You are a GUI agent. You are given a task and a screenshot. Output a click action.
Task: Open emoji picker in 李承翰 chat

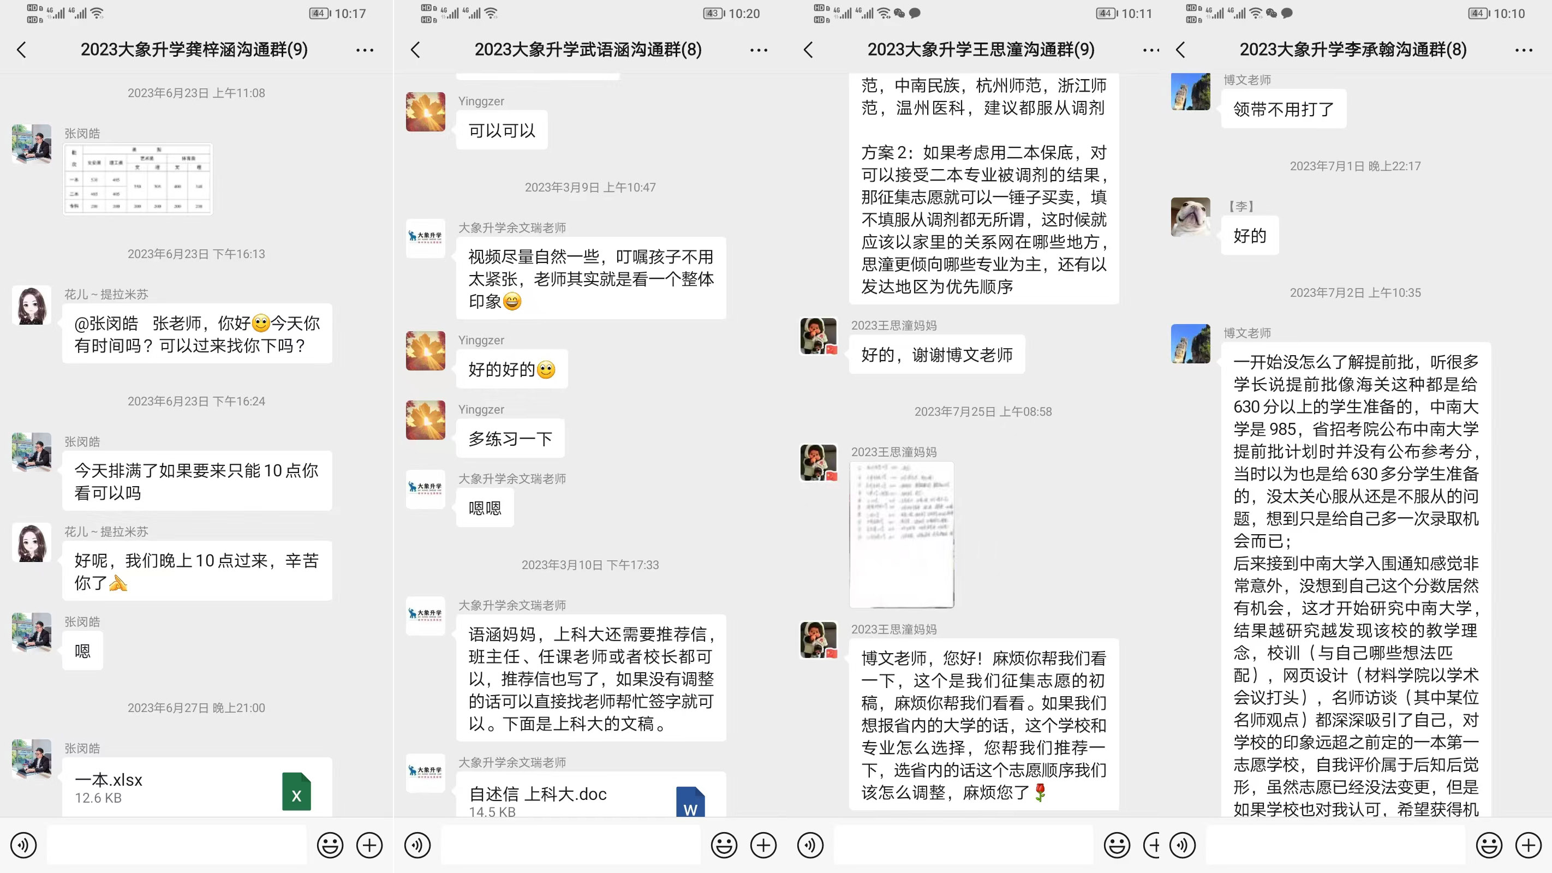coord(1489,845)
